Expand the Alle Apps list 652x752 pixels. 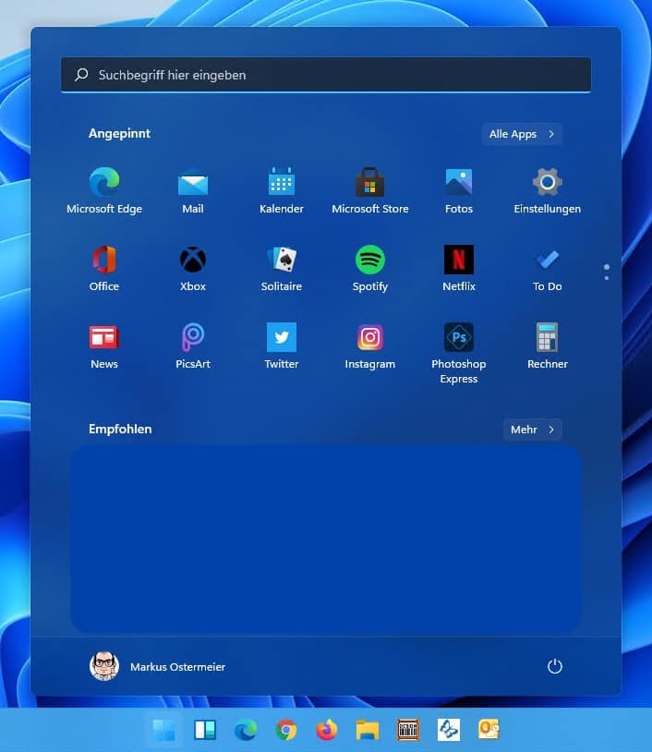[x=522, y=134]
